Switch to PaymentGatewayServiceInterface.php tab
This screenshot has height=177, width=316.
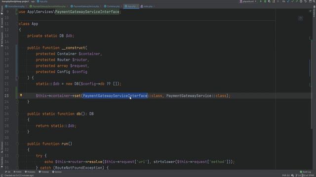[x=48, y=6]
